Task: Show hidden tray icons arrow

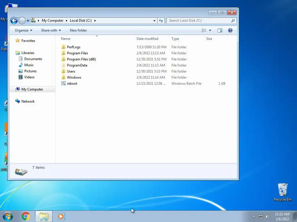Action: (253, 217)
